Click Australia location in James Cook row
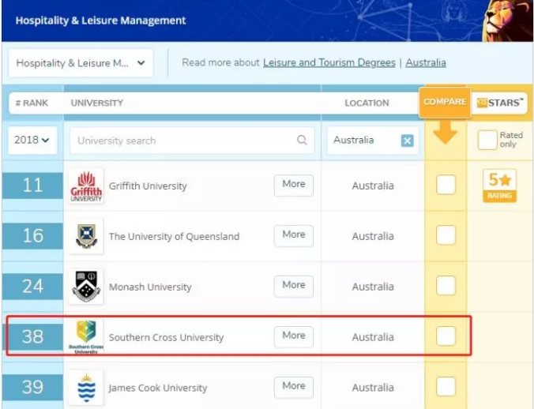Viewport: 534px width, 409px height. pyautogui.click(x=373, y=388)
